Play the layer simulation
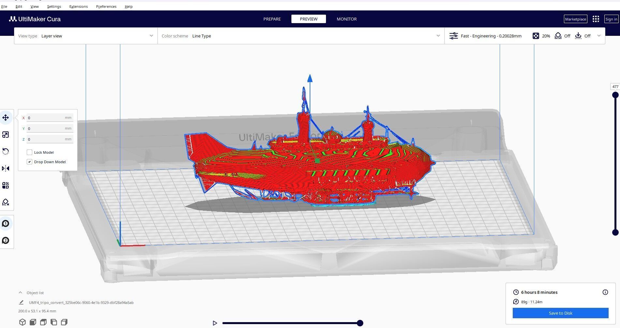Screen dimensions: 620x328 215,323
